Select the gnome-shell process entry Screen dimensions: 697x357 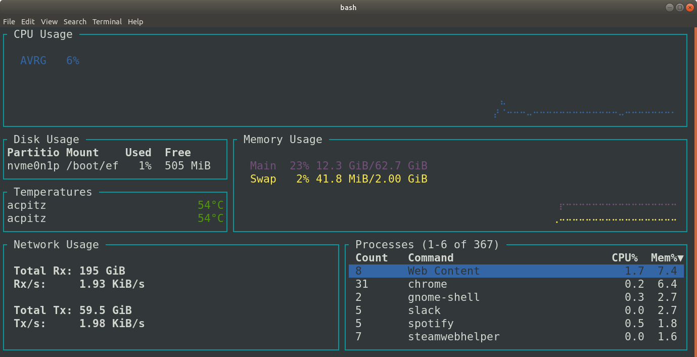point(444,297)
